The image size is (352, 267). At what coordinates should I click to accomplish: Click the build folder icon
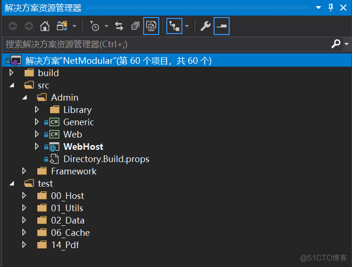[x=29, y=73]
